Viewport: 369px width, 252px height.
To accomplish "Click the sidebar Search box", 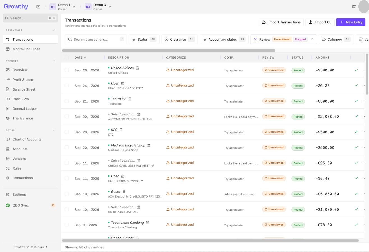I will click(x=31, y=18).
